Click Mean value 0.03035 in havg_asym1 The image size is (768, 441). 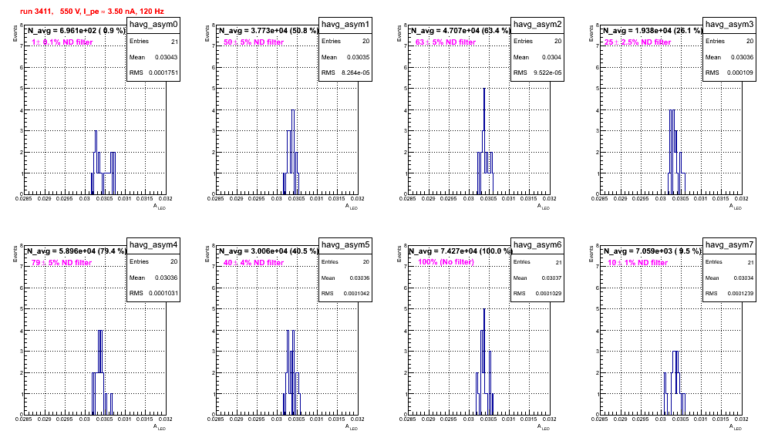tap(358, 57)
